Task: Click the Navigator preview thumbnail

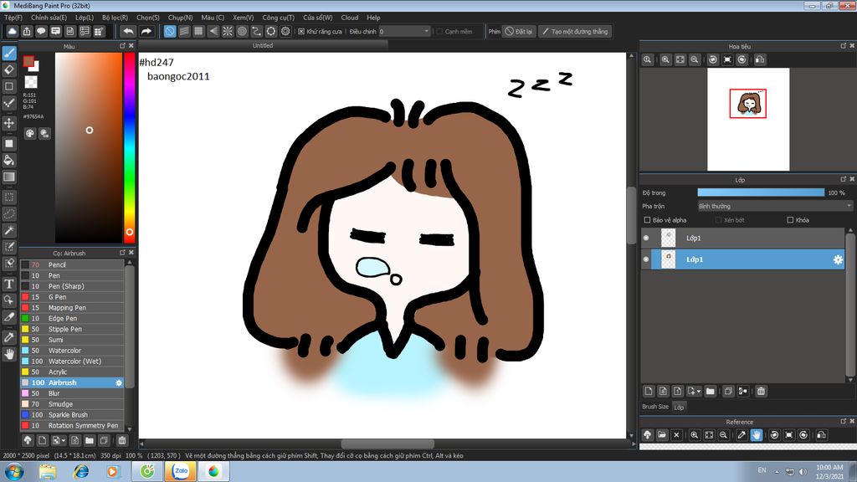Action: [748, 119]
